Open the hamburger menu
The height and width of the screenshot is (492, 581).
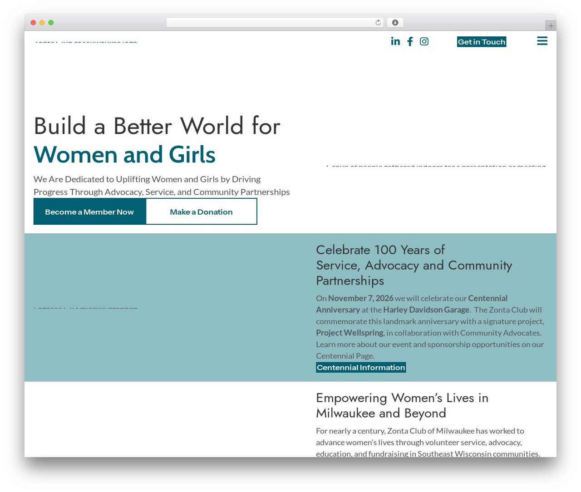(542, 41)
